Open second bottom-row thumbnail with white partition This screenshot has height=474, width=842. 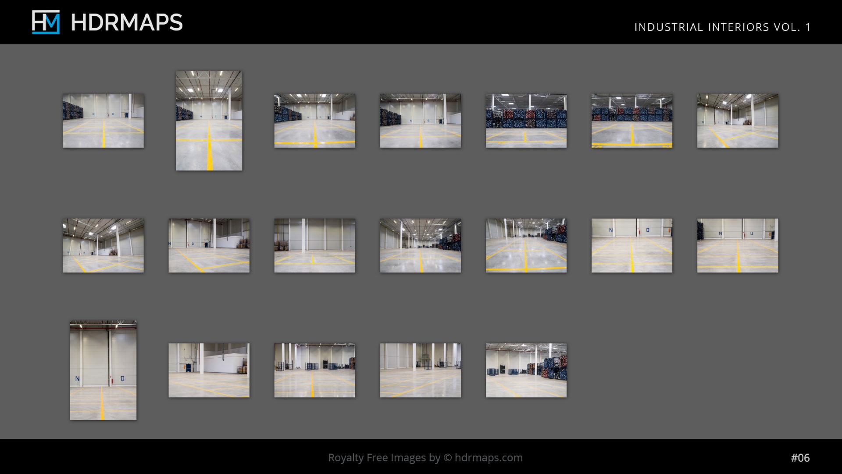[209, 370]
